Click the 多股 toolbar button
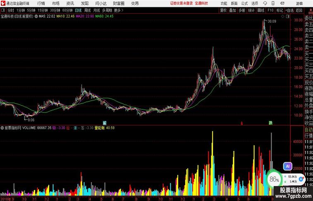313x201 pixels. pyautogui.click(x=242, y=10)
